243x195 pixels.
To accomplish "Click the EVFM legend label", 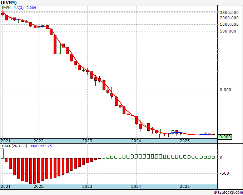I will tap(6, 8).
